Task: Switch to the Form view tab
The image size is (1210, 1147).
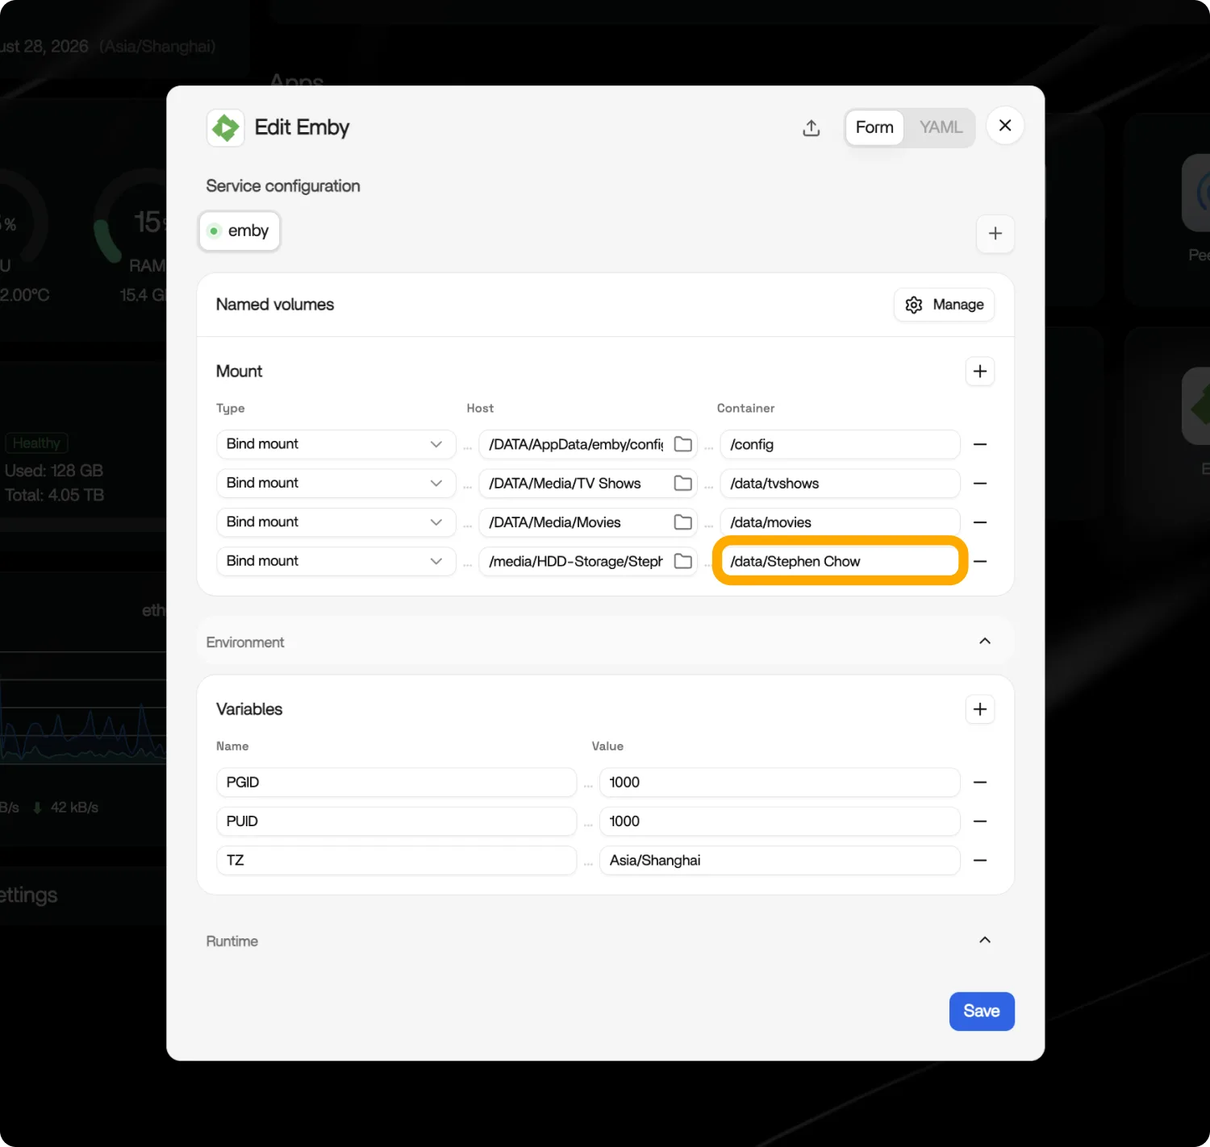Action: [874, 127]
